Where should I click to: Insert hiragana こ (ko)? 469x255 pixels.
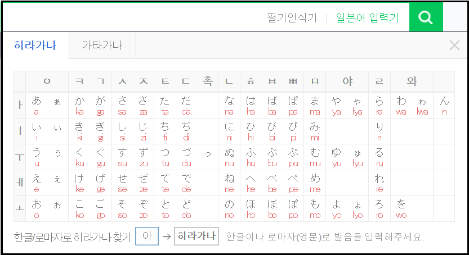79,209
